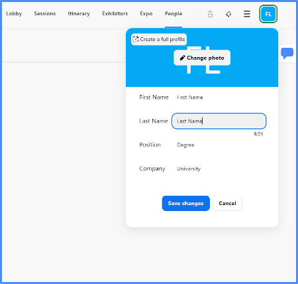This screenshot has height=284, width=298.
Task: Go to the Sessions tab
Action: click(x=45, y=14)
